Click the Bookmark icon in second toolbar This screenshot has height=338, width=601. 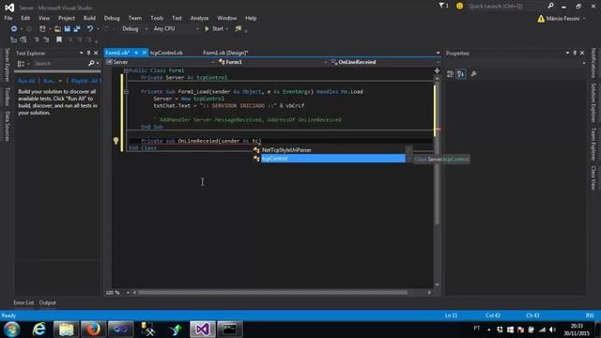(x=59, y=39)
